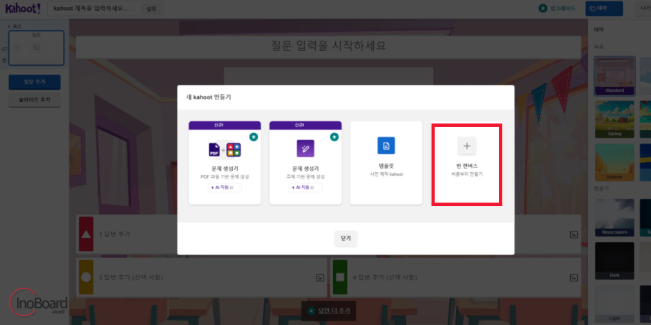Click premium star badge on PDF generator card

tap(253, 137)
